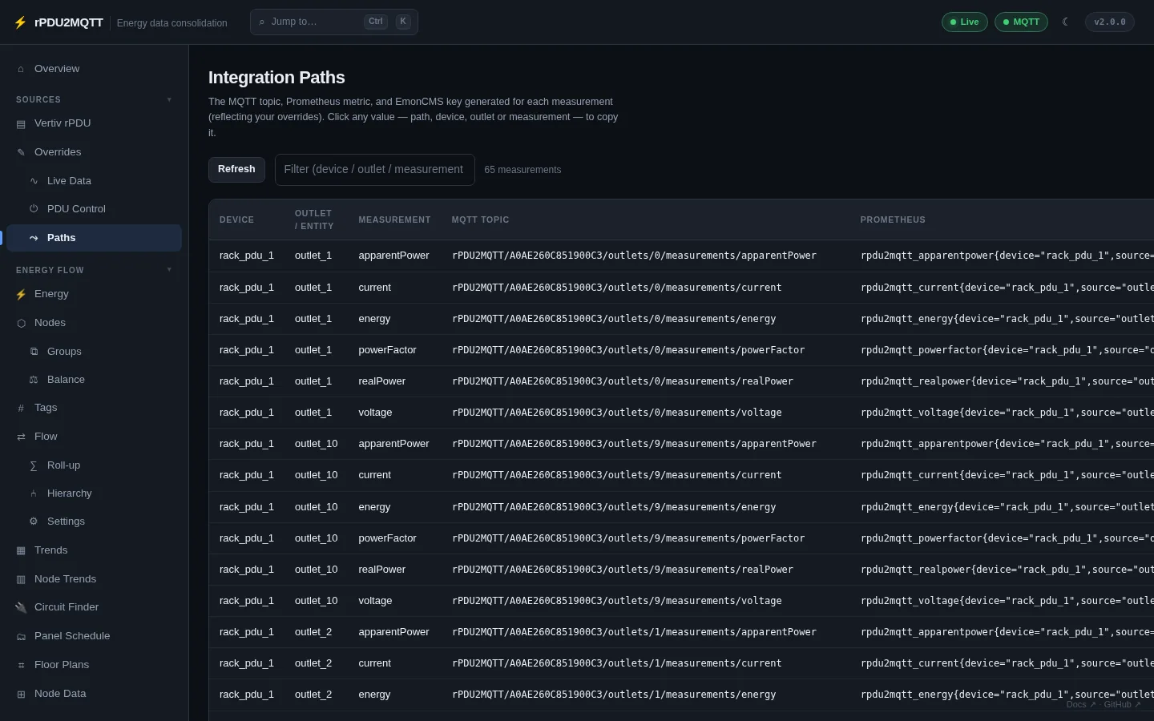Open the GitHub link

1122,705
